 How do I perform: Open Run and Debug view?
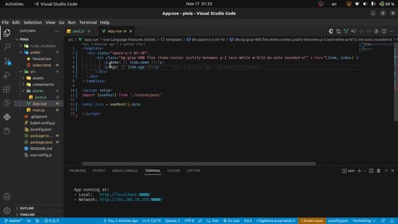tap(7, 75)
